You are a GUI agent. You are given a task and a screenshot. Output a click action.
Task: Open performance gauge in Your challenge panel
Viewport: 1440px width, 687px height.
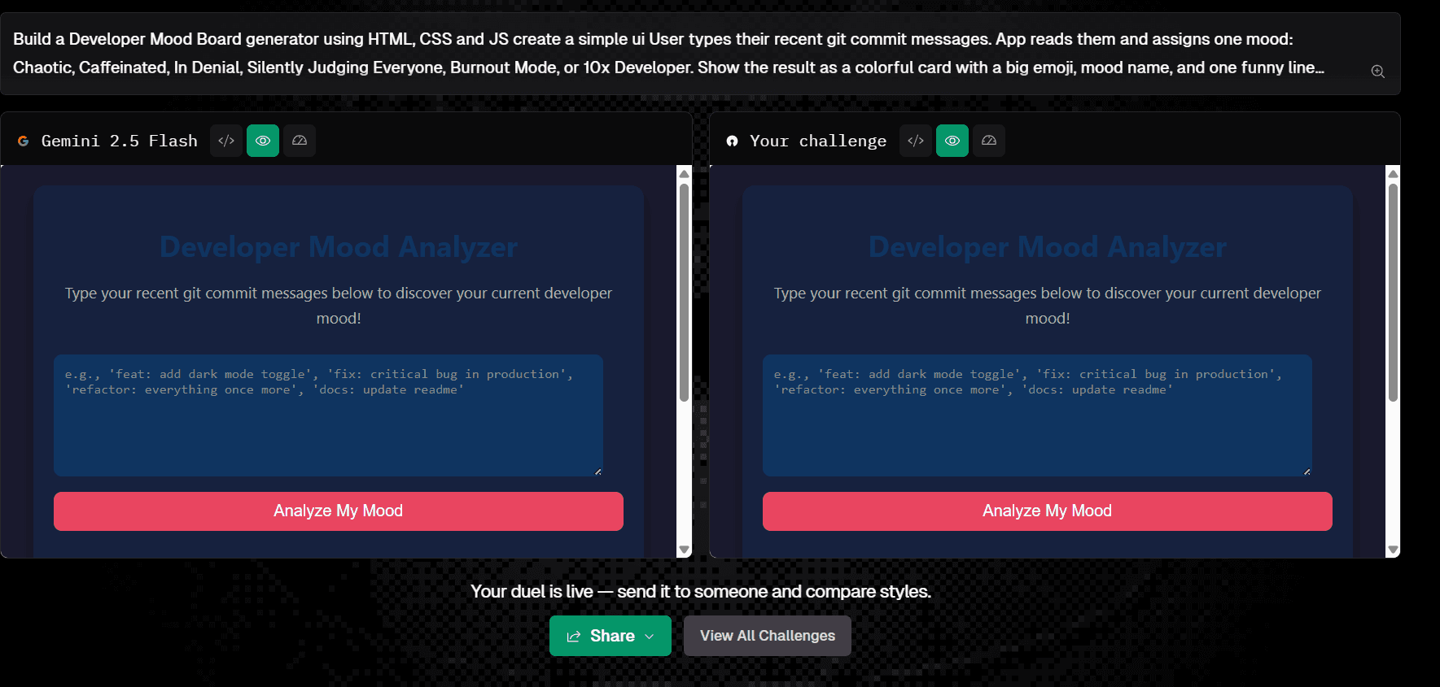tap(989, 141)
